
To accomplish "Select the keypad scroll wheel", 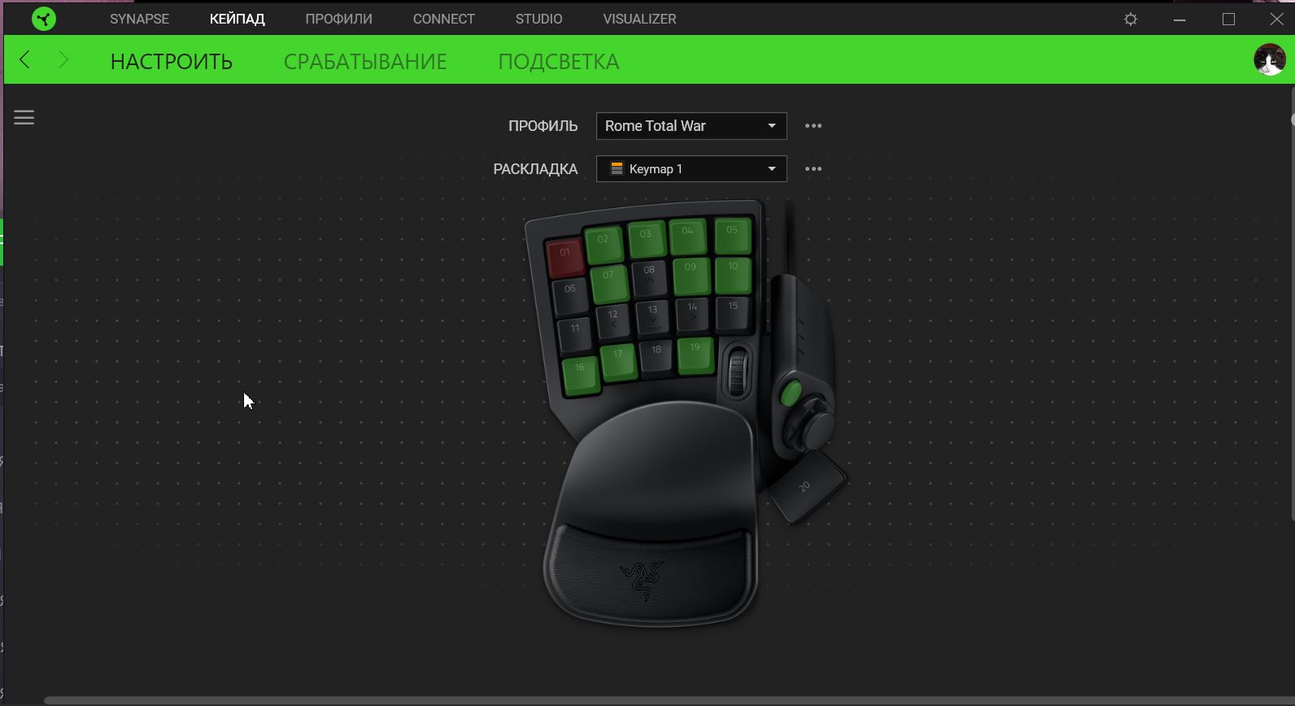I will pos(738,373).
